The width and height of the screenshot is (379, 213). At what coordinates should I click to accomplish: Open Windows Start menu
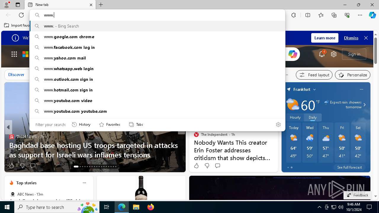click(7, 207)
